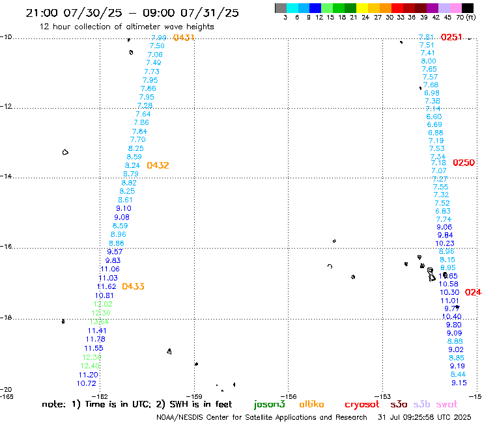Click the 9.15 wave height value

[459, 383]
